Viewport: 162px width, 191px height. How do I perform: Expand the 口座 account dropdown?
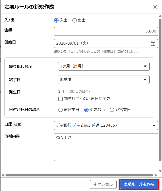(x=106, y=125)
